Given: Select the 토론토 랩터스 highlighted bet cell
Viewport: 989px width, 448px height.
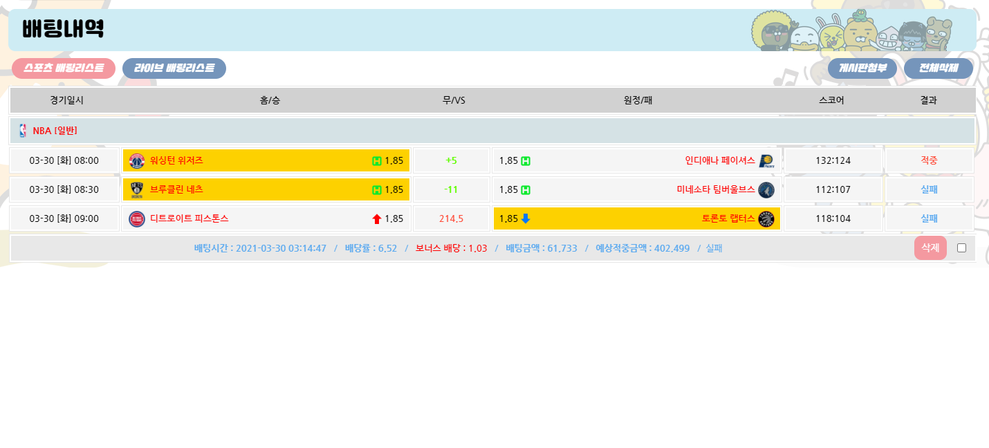Looking at the screenshot, I should tap(636, 219).
